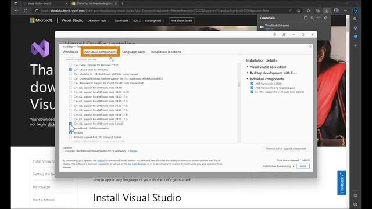This screenshot has width=372, height=209.
Task: Click the blue Feedback button on webpage
Action: [x=342, y=183]
